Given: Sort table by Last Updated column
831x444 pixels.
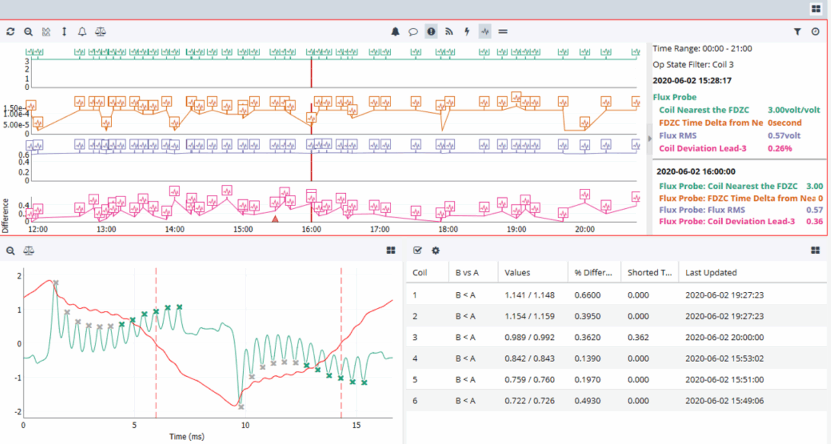Looking at the screenshot, I should pos(711,272).
